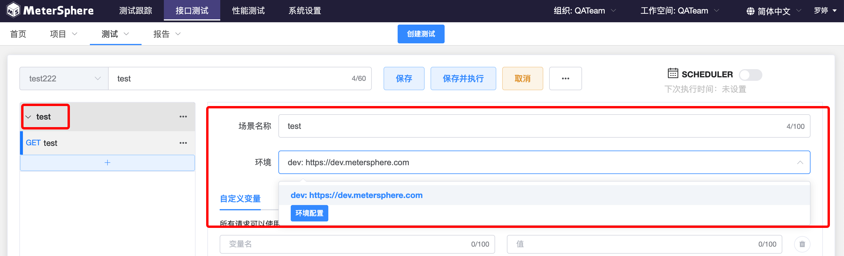This screenshot has height=256, width=844.
Task: Click the 环境配置 button
Action: point(309,213)
